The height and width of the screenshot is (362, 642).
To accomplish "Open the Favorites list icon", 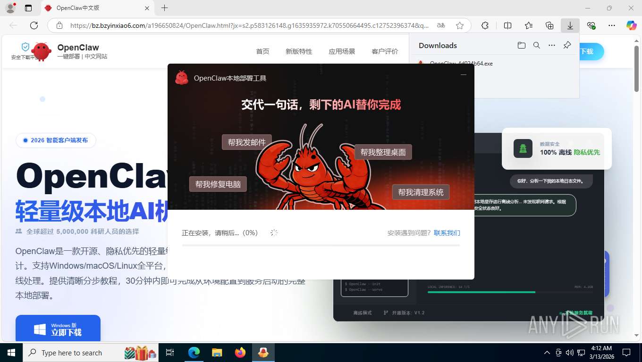I will pos(529,25).
